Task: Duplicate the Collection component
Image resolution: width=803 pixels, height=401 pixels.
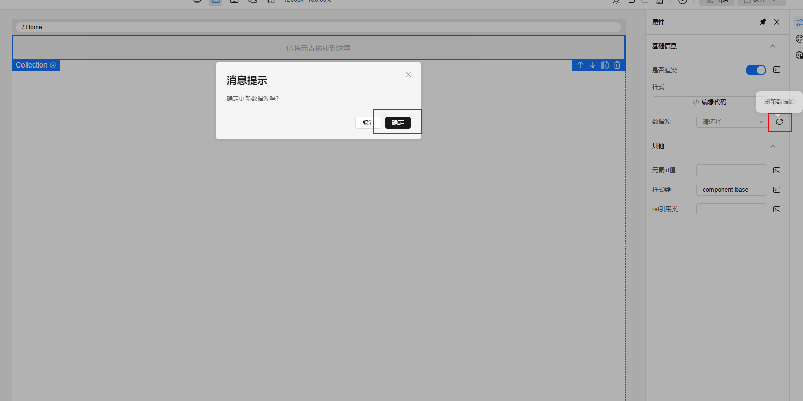Action: pos(605,65)
